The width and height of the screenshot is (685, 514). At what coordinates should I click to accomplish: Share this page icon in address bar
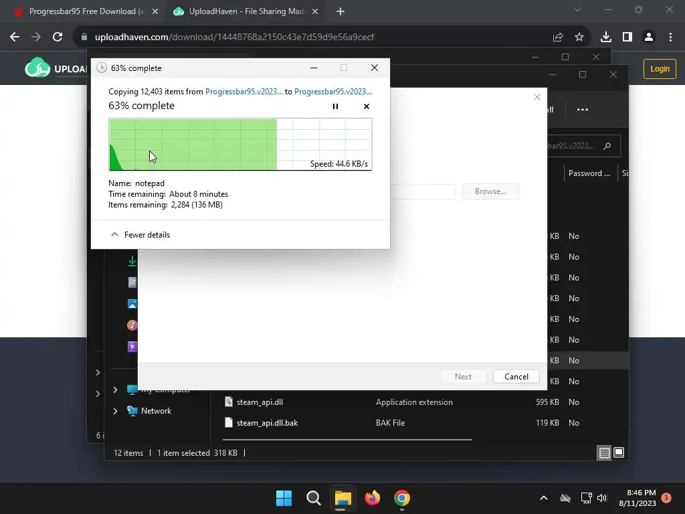[558, 37]
